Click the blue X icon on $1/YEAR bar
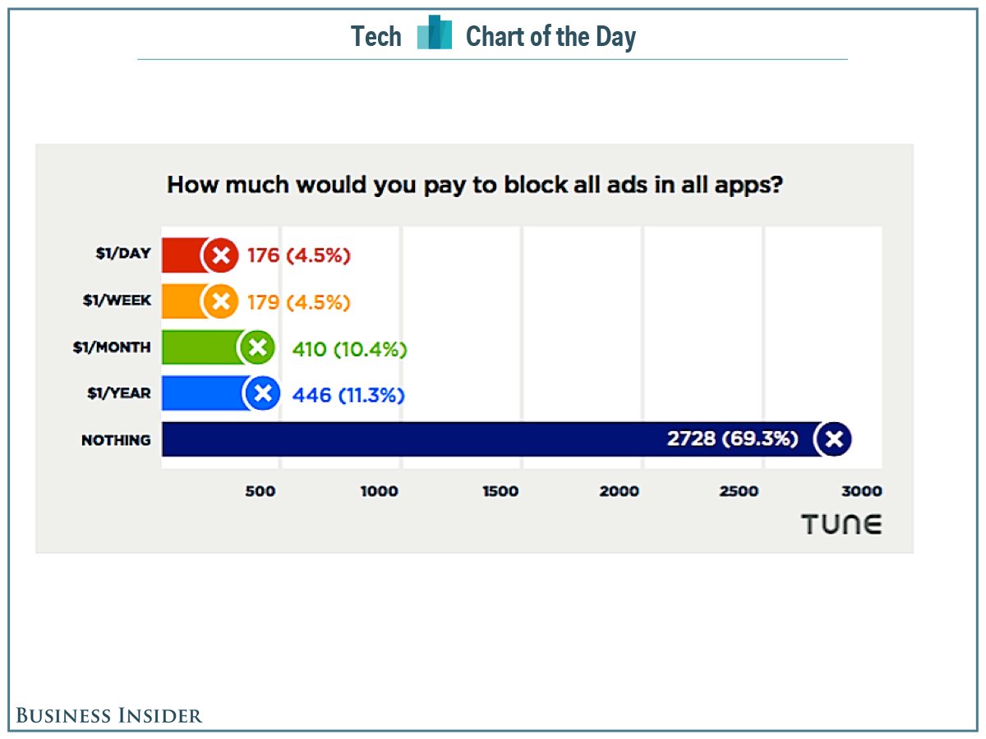 263,395
